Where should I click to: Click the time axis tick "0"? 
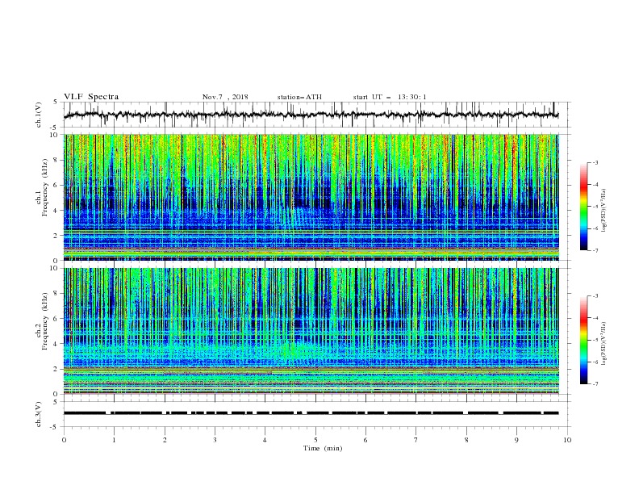64,440
